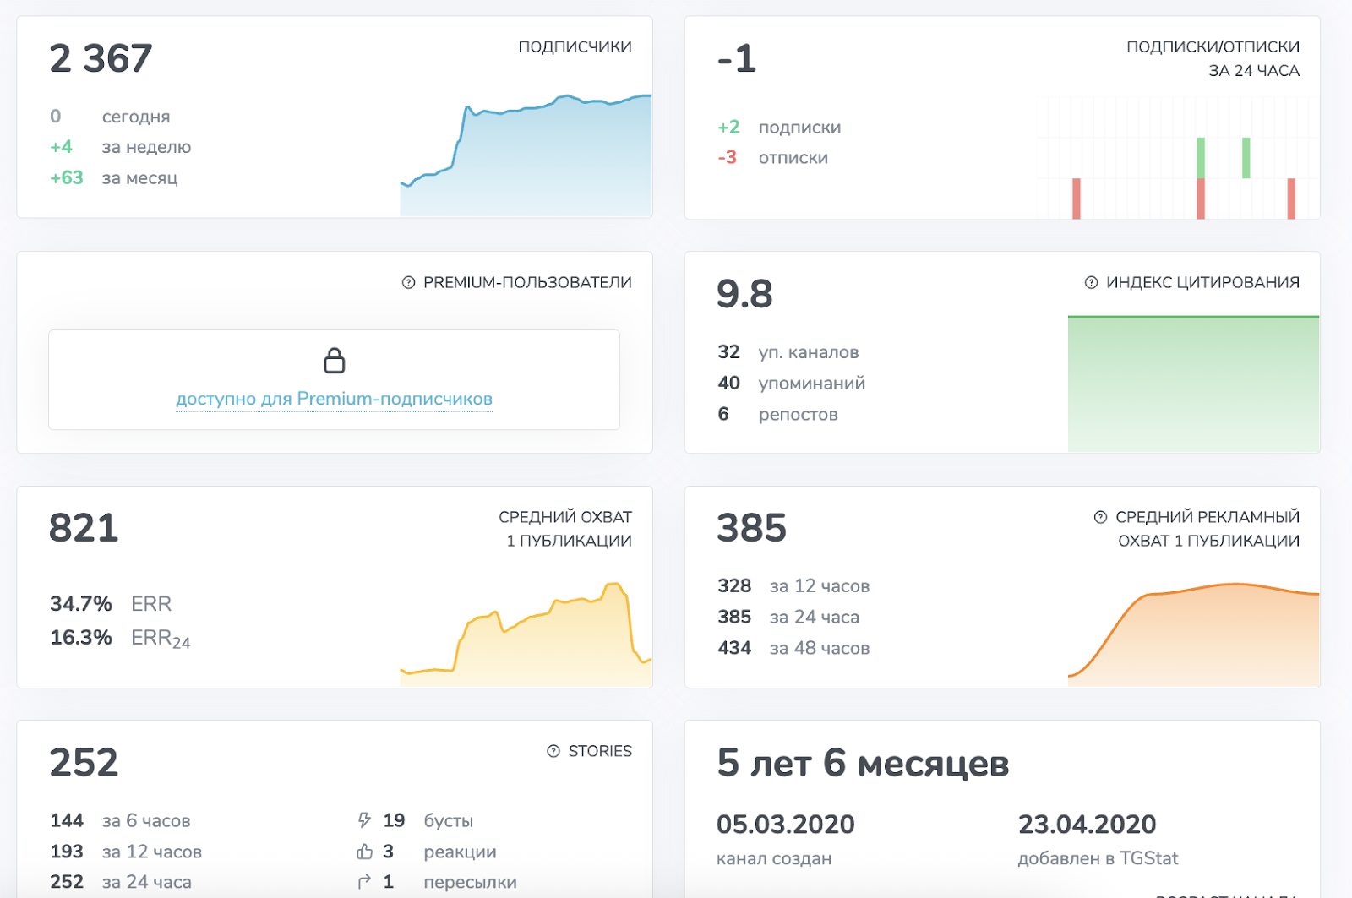1352x898 pixels.
Task: Click the forward arrow icon for пересылки
Action: tap(364, 882)
